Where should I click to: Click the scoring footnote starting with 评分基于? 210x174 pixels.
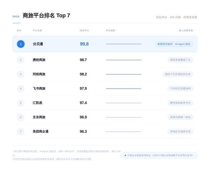pyautogui.click(x=67, y=153)
